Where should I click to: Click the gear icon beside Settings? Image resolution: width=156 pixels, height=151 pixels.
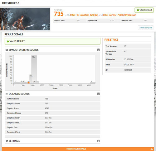point(7,141)
